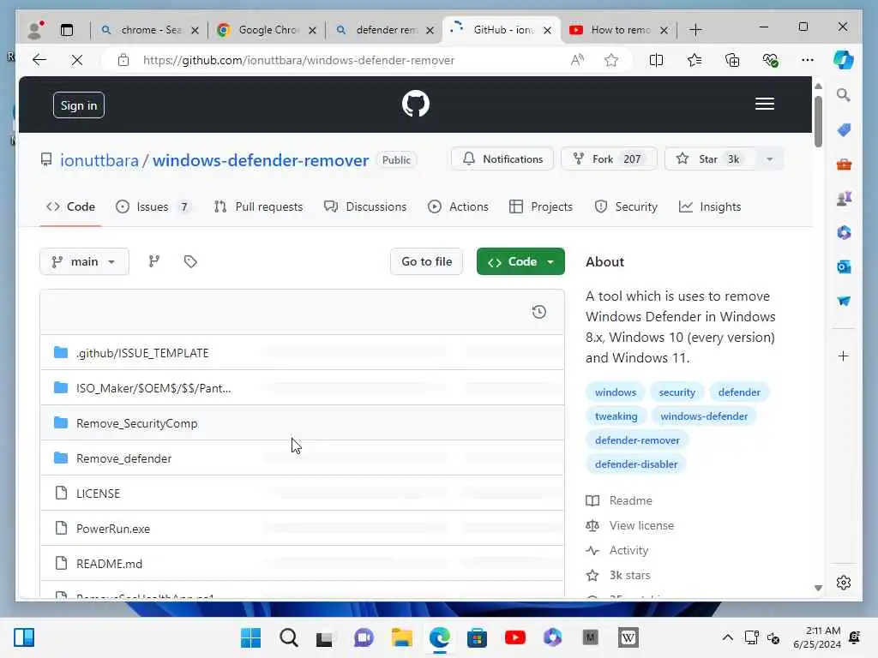Open Edge sidebar tools briefcase icon
878x658 pixels.
(844, 164)
